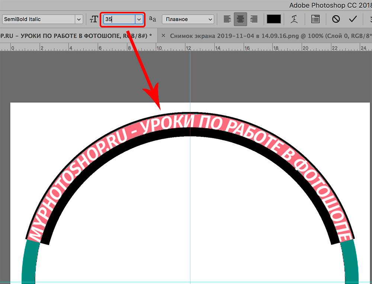
Task: Click the font size field showing 35
Action: click(x=119, y=19)
